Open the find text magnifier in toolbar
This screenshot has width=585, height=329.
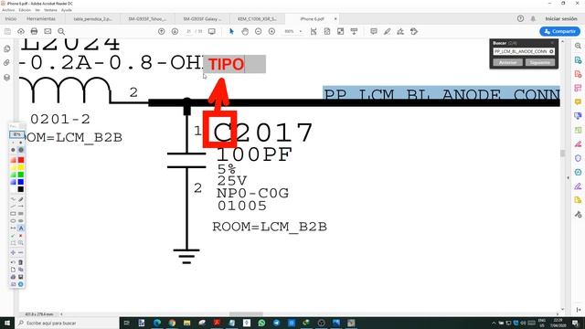[x=61, y=32]
